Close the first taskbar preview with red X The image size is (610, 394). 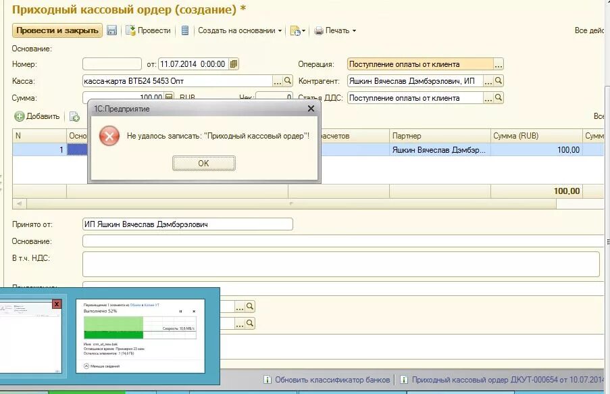57,304
